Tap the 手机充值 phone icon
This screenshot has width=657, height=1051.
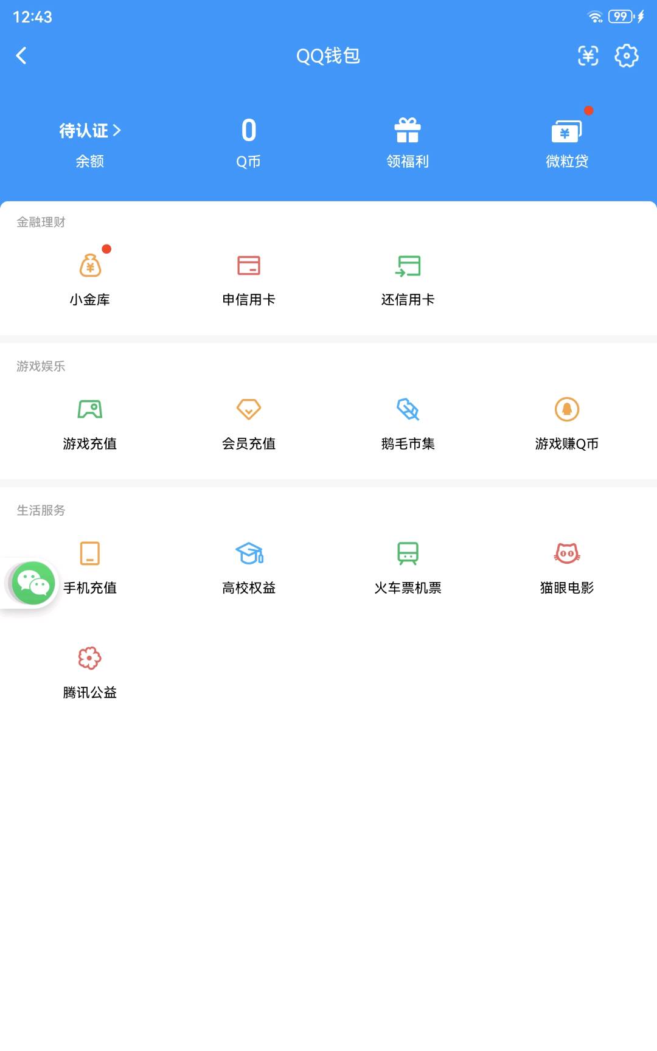click(90, 553)
